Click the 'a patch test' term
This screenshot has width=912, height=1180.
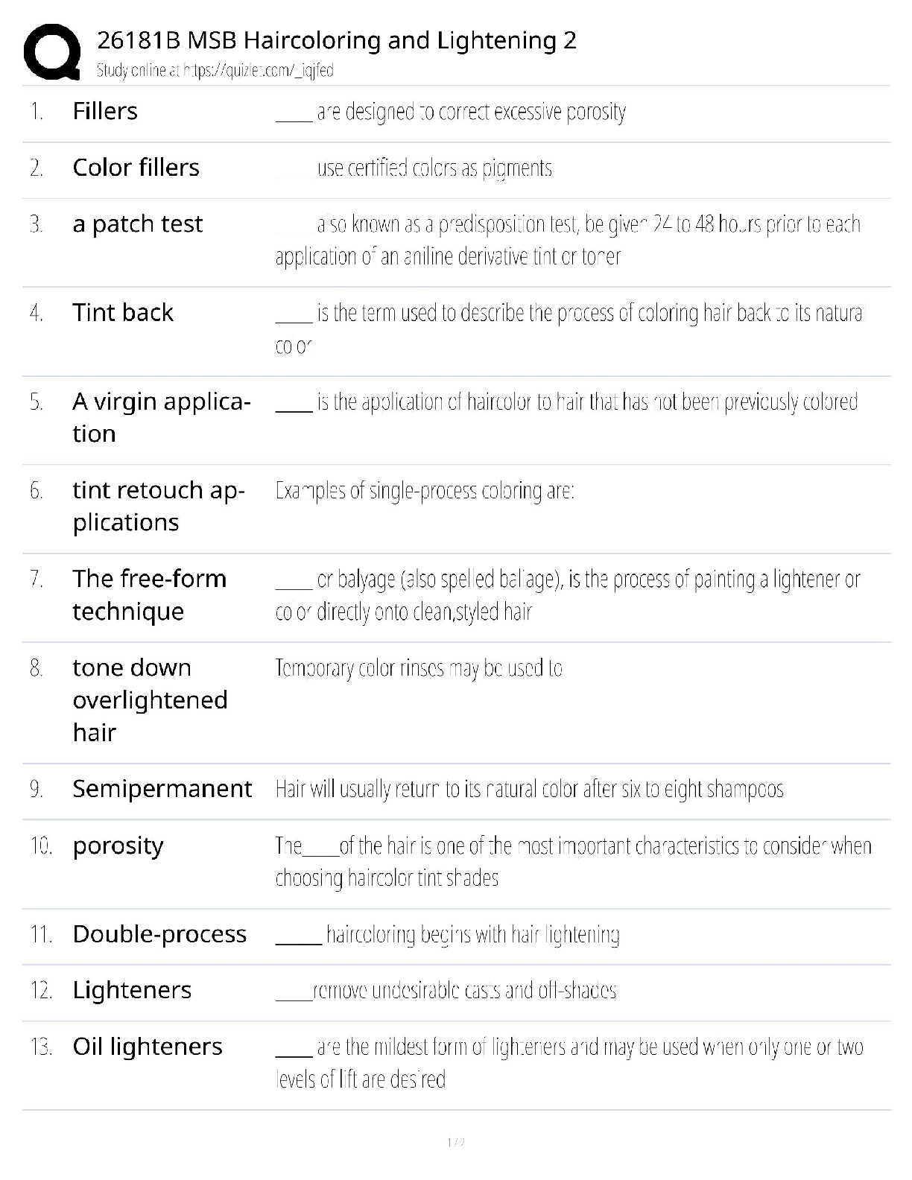[x=137, y=224]
